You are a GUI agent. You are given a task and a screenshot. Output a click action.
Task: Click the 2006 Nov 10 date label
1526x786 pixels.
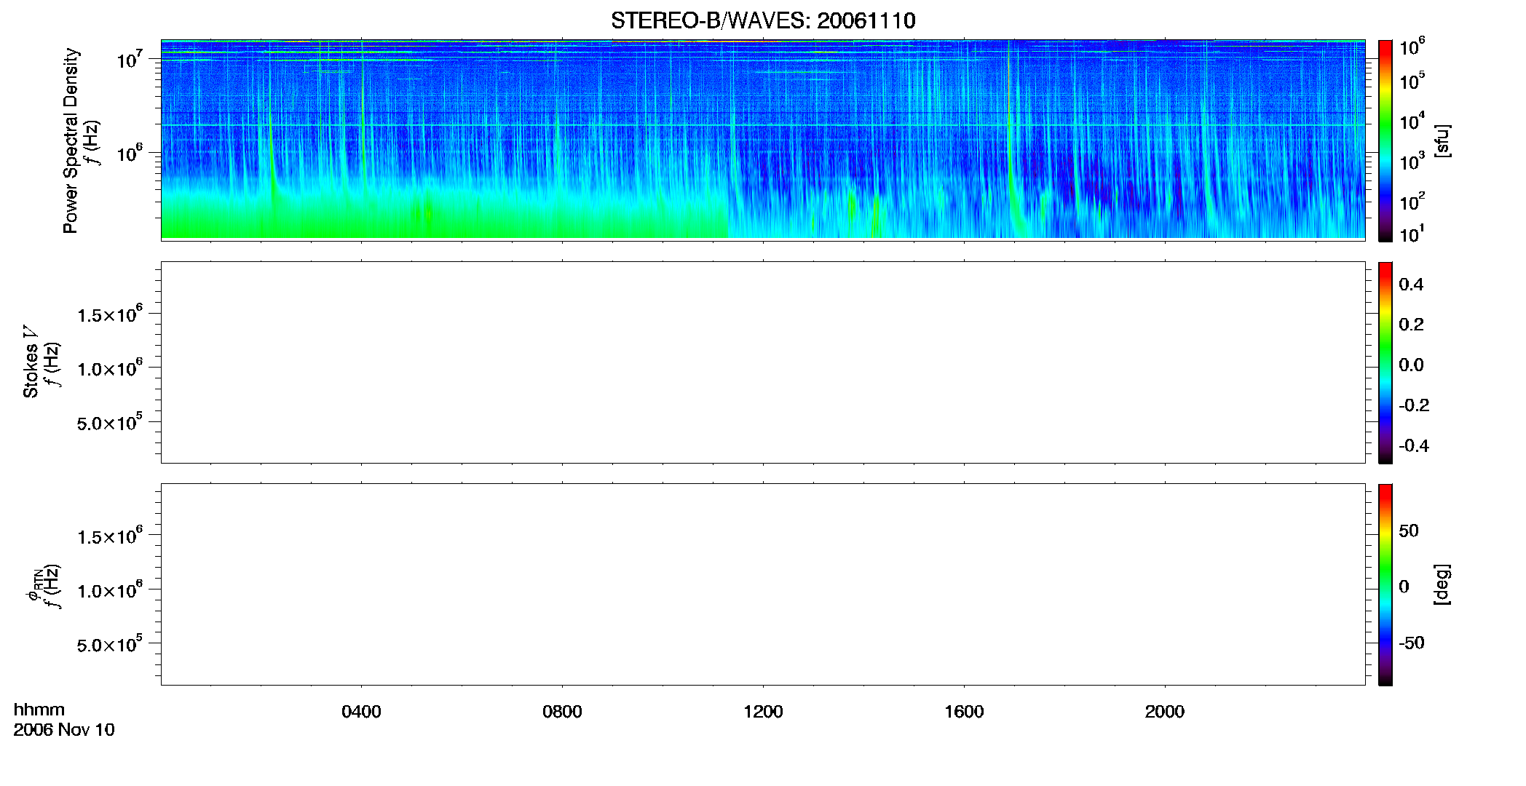pyautogui.click(x=64, y=730)
